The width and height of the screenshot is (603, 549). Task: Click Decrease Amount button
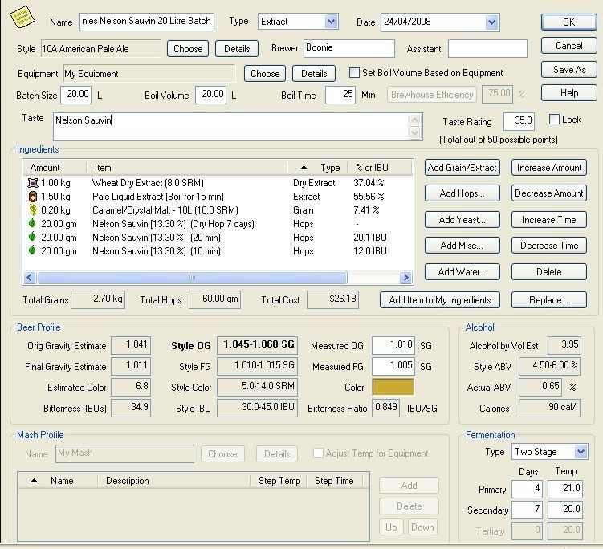click(x=548, y=193)
